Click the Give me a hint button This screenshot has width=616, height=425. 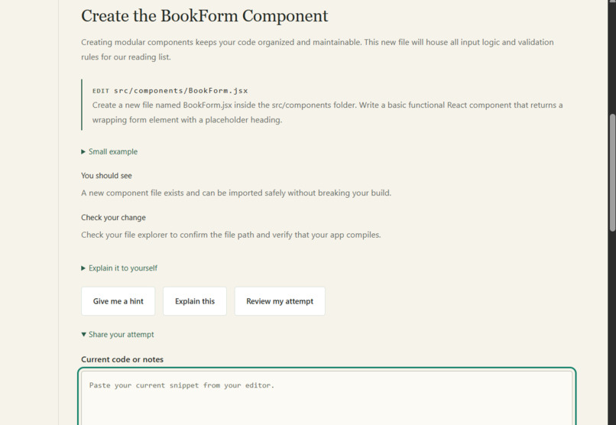[x=118, y=301]
